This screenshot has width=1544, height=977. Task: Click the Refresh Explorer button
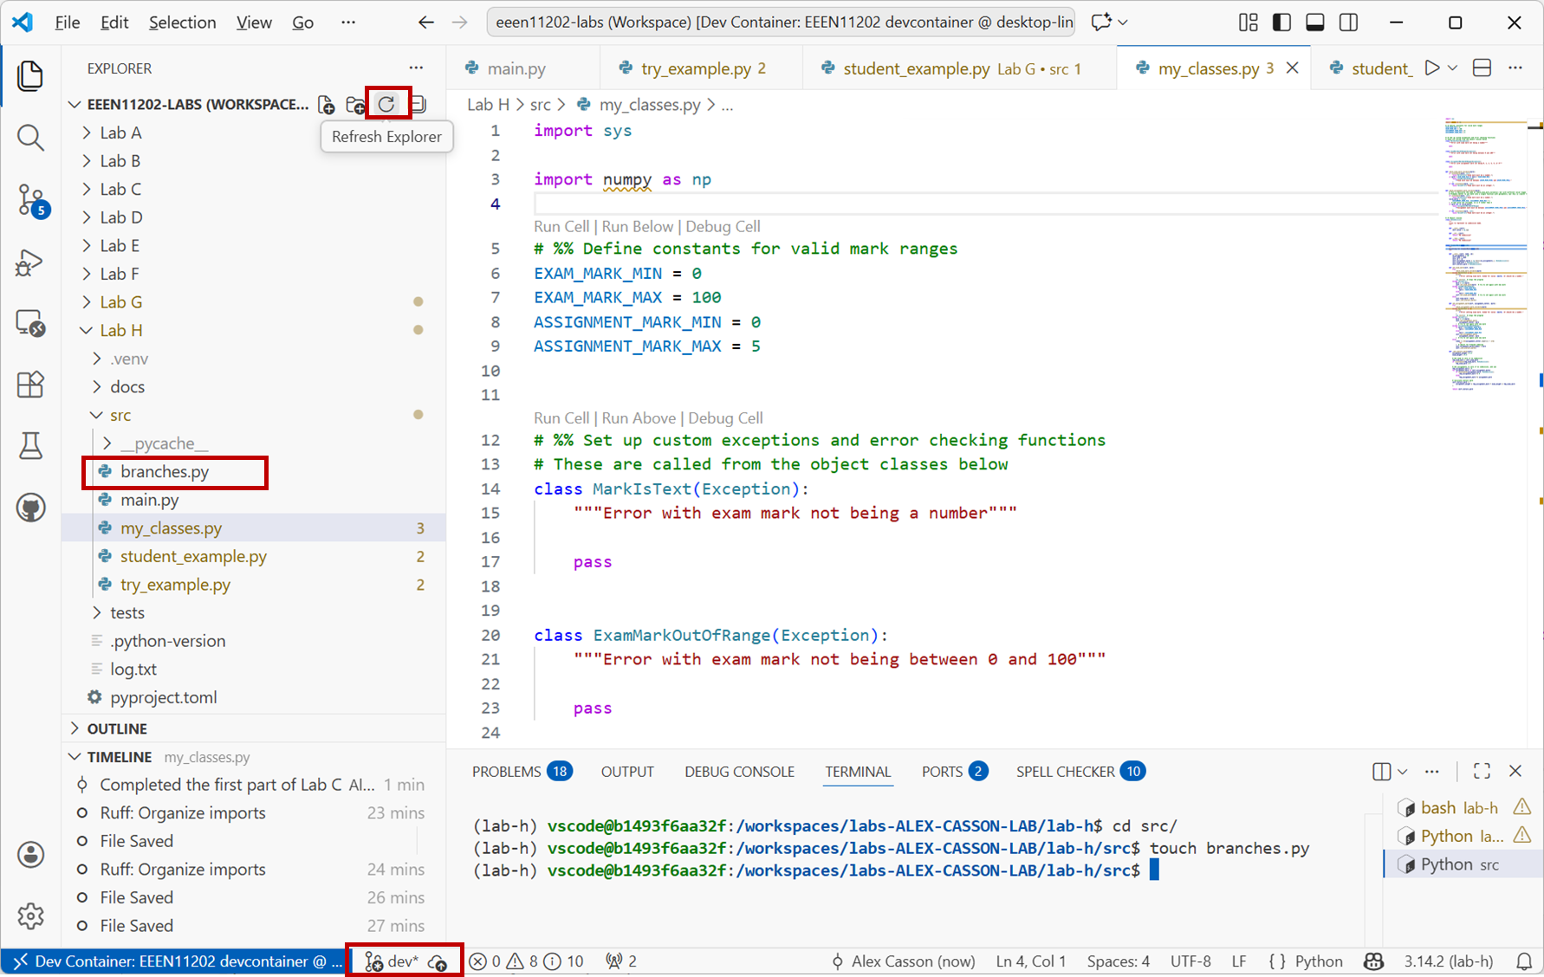pos(386,104)
